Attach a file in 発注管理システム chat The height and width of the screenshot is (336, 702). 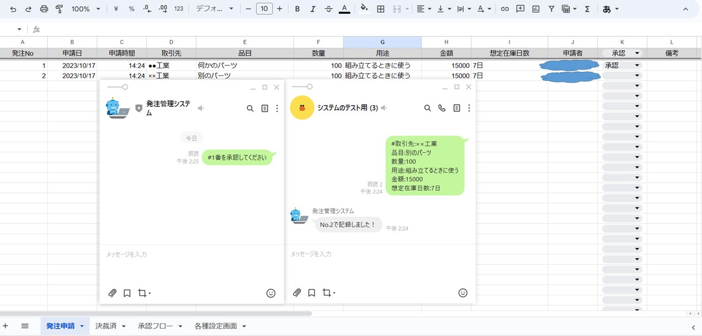tap(113, 293)
